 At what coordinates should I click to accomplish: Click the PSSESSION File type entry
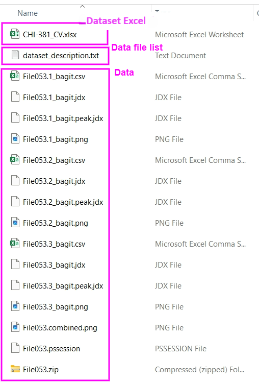coord(180,349)
